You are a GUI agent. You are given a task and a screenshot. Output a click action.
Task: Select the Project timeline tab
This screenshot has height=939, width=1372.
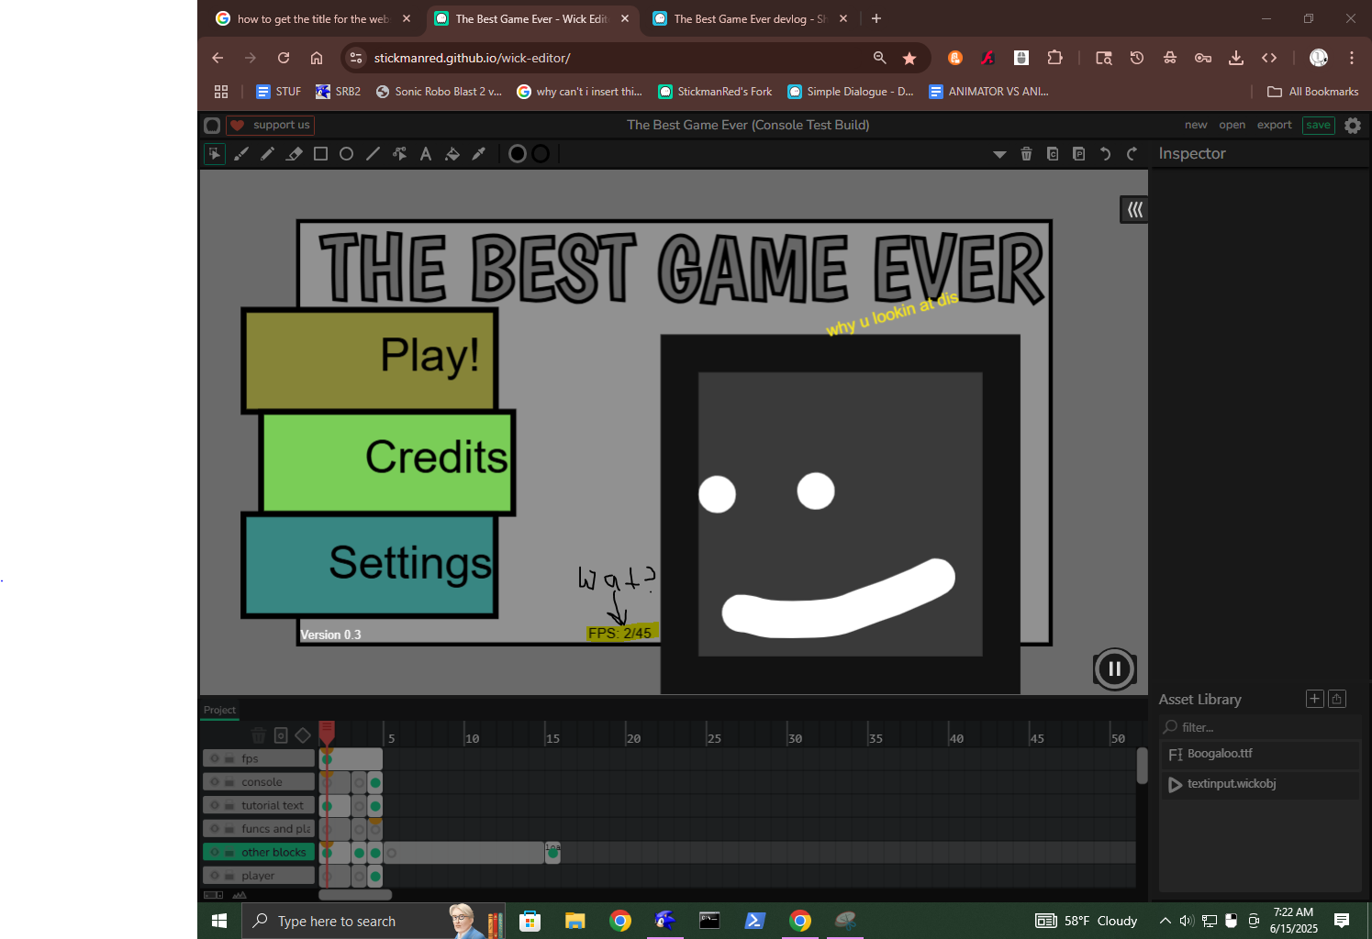pyautogui.click(x=220, y=710)
